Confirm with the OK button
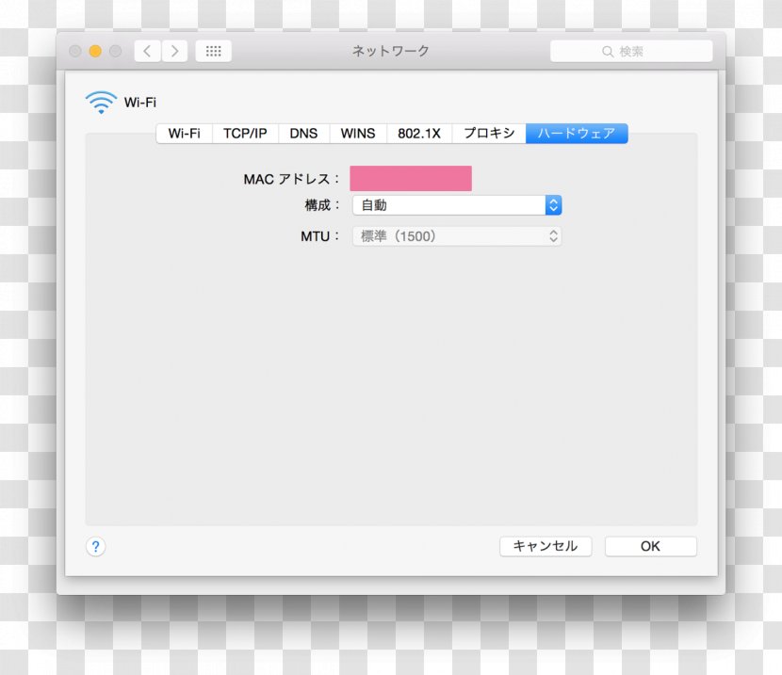Image resolution: width=782 pixels, height=675 pixels. [x=650, y=546]
